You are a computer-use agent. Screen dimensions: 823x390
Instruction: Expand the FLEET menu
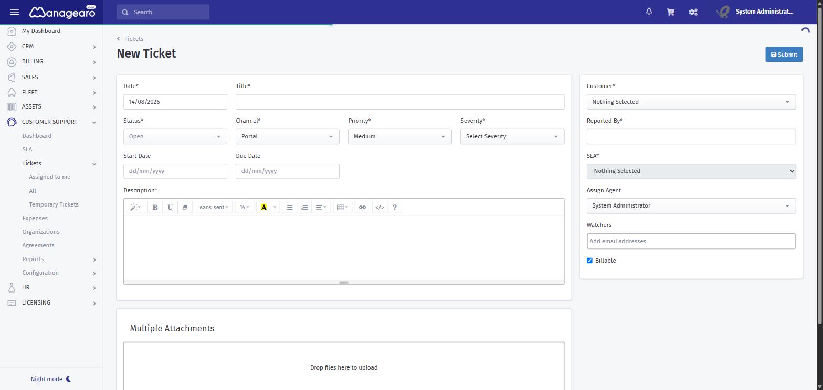click(94, 93)
